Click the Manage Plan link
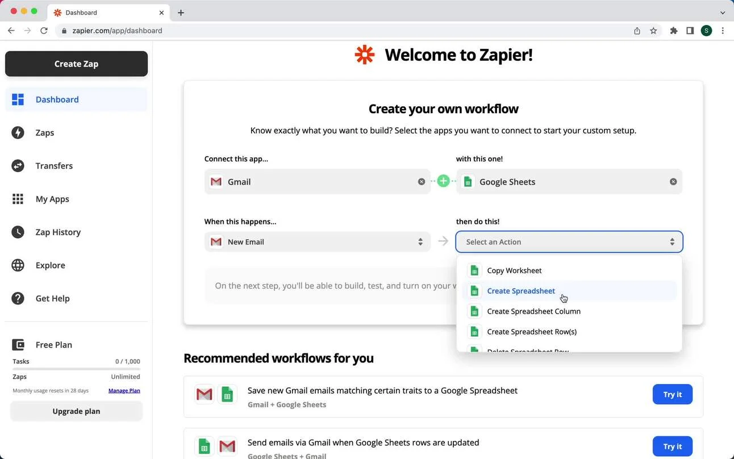 tap(124, 391)
